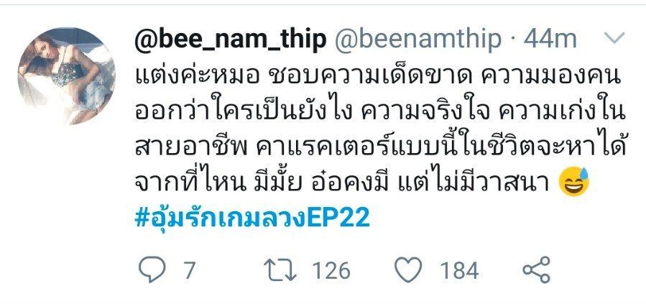Click the 126 retweets count
This screenshot has width=646, height=304.
(331, 271)
